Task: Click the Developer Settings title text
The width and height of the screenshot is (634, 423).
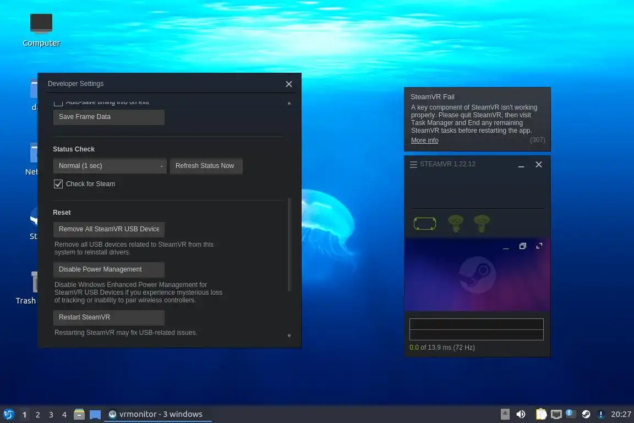Action: click(x=75, y=84)
